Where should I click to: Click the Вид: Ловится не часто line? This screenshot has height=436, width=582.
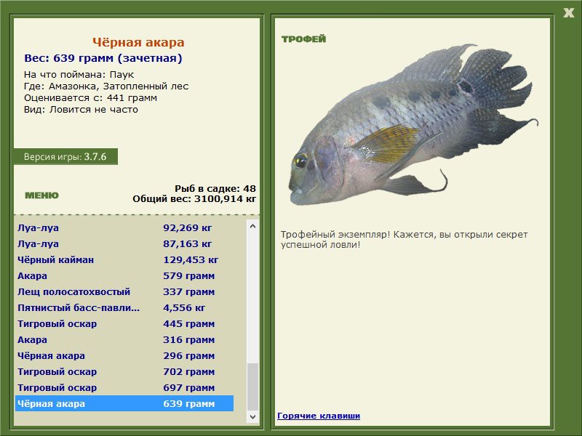tap(81, 110)
